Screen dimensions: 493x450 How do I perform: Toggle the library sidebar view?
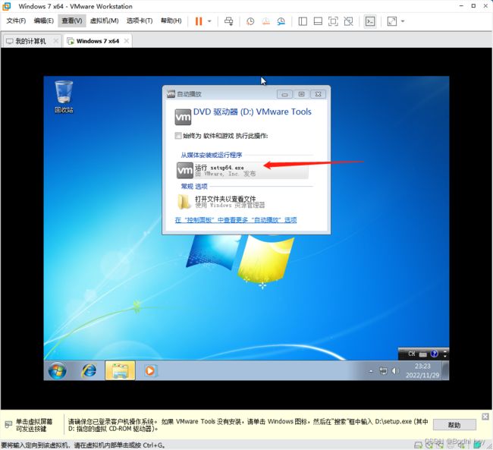coord(303,21)
